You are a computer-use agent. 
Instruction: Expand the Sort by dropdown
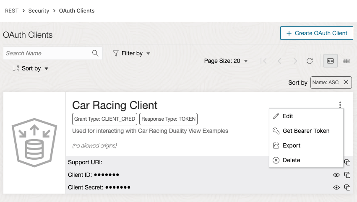click(x=31, y=68)
